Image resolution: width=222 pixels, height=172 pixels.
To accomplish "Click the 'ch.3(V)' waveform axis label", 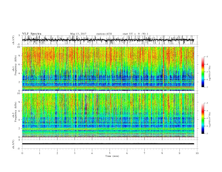I will point(13,144).
